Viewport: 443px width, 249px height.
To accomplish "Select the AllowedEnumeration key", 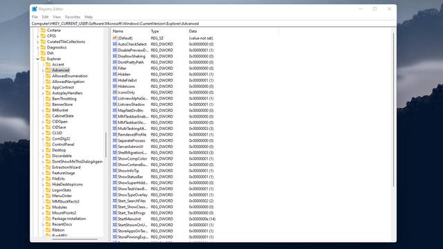I will (x=70, y=76).
